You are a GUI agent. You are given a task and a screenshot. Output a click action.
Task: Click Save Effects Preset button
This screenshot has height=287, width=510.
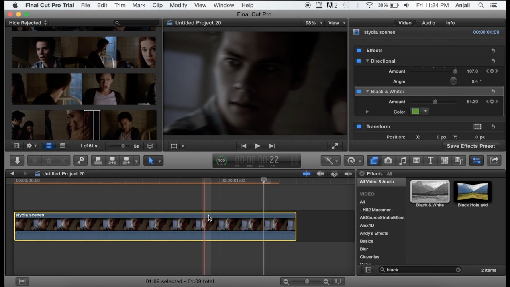tap(471, 146)
